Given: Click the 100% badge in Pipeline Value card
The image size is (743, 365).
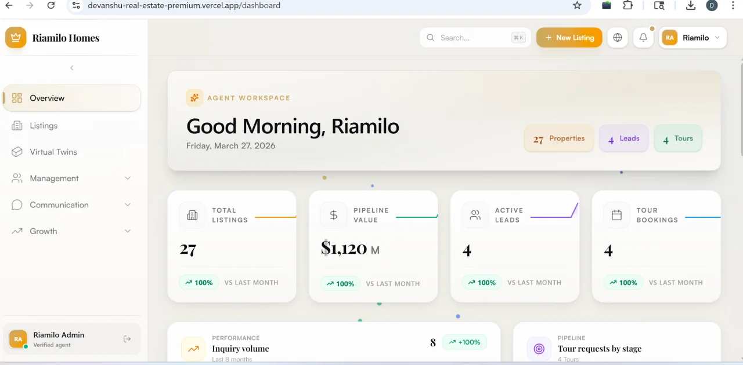Looking at the screenshot, I should pyautogui.click(x=341, y=283).
